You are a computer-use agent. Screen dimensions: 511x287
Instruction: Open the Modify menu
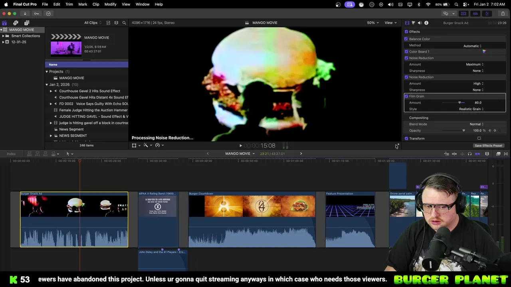click(111, 4)
